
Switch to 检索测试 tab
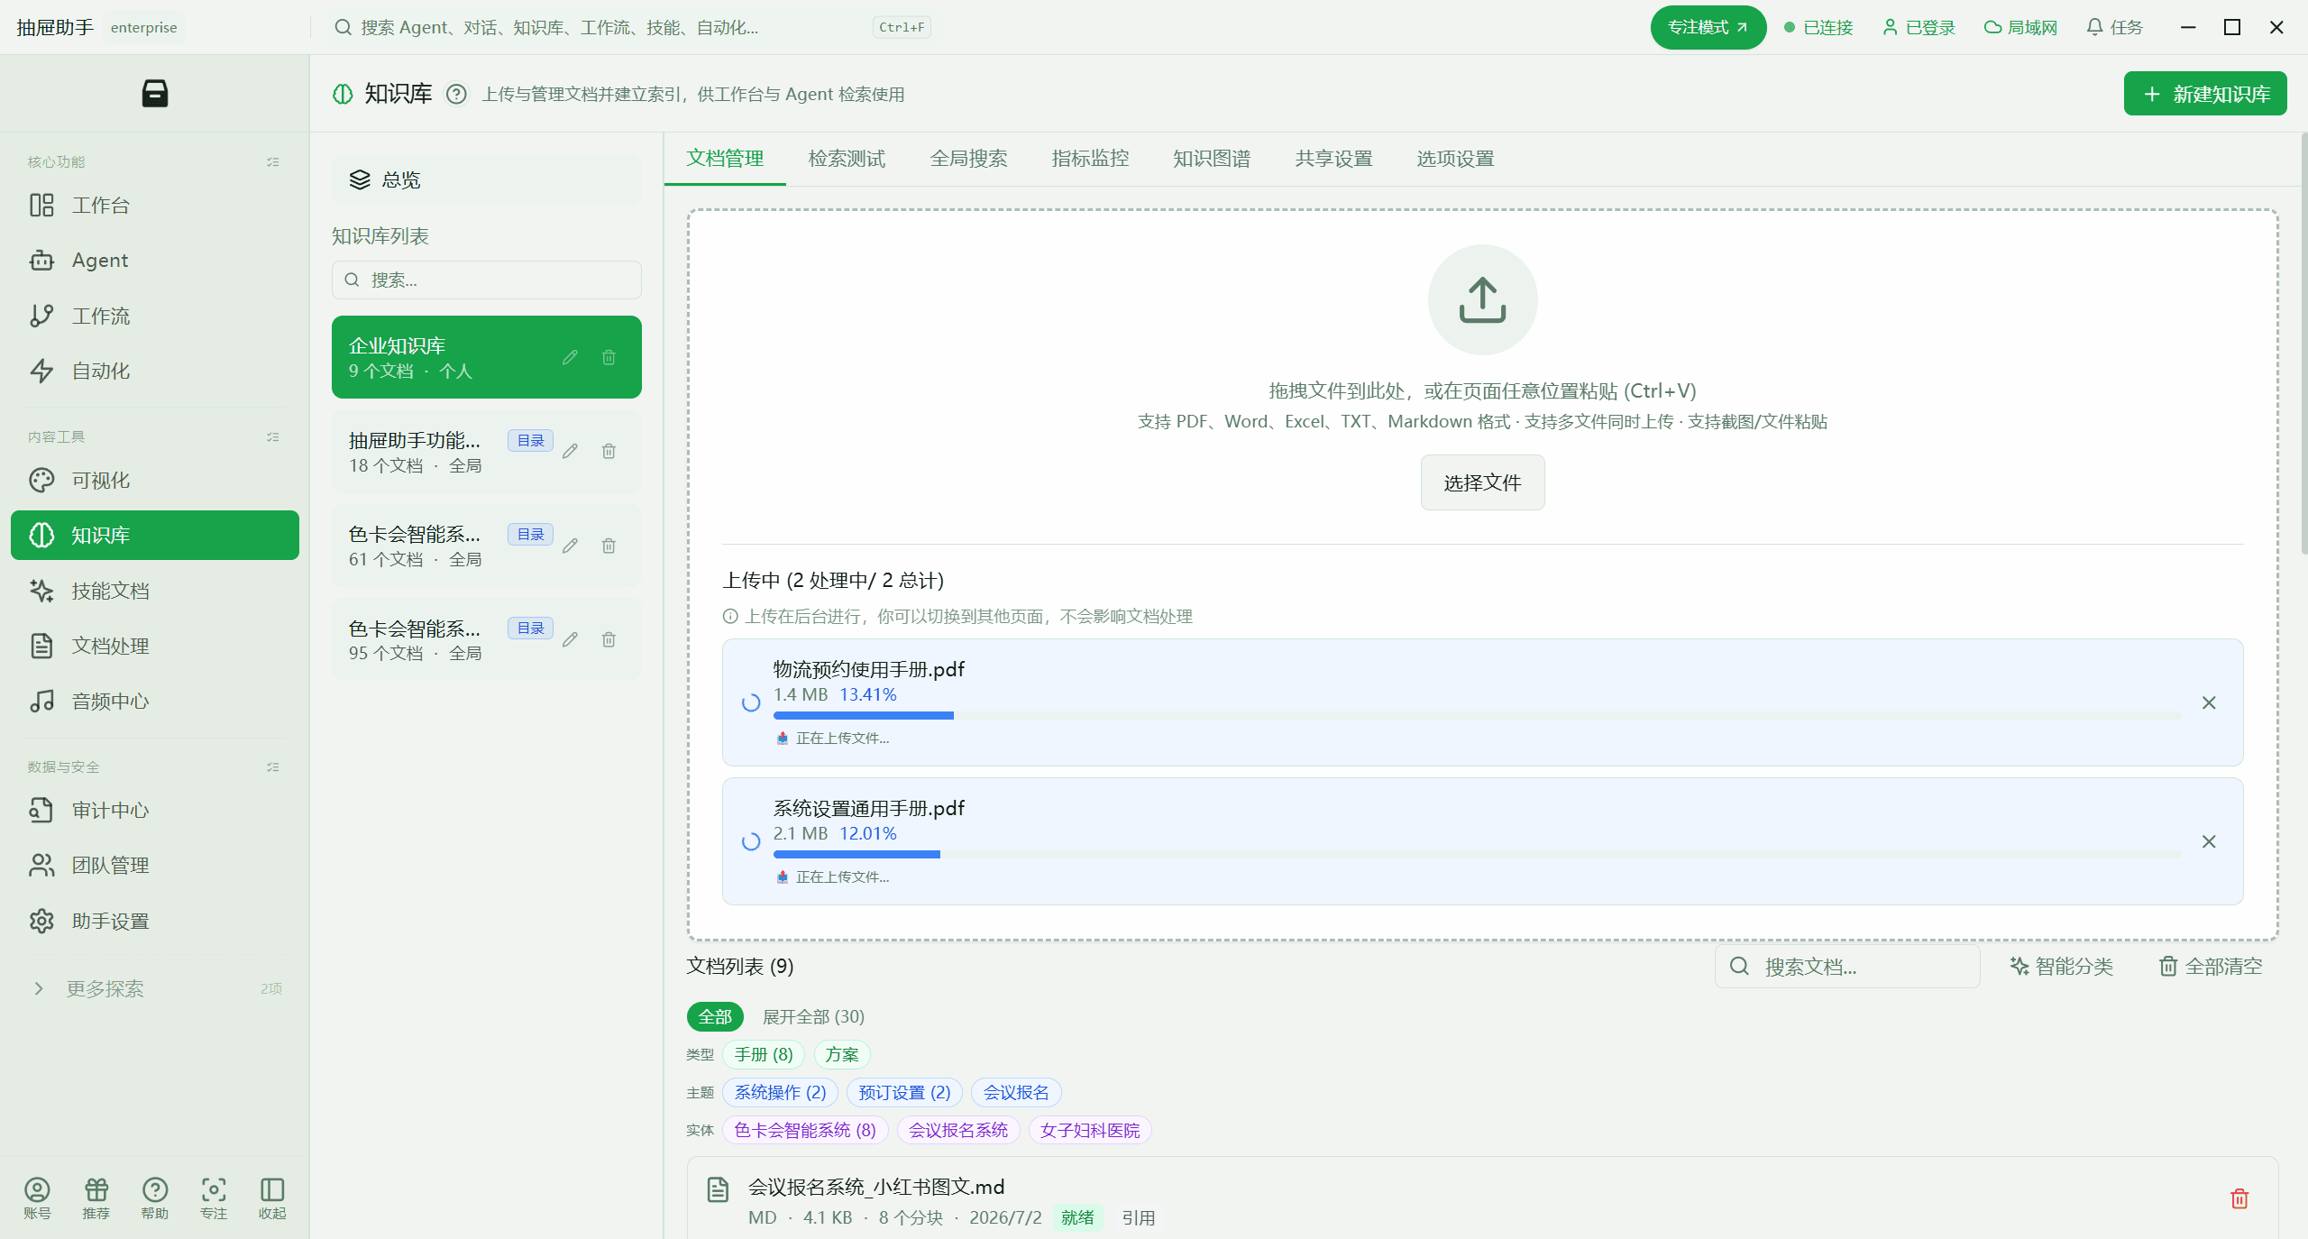(847, 159)
